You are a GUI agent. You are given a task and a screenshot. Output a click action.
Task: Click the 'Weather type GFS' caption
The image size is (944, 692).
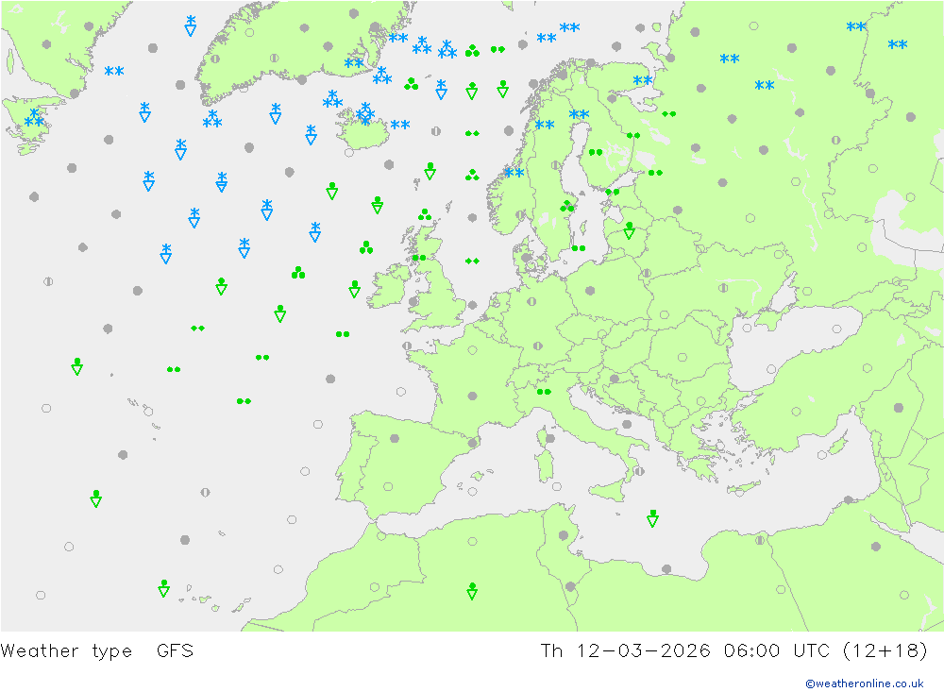tap(97, 651)
